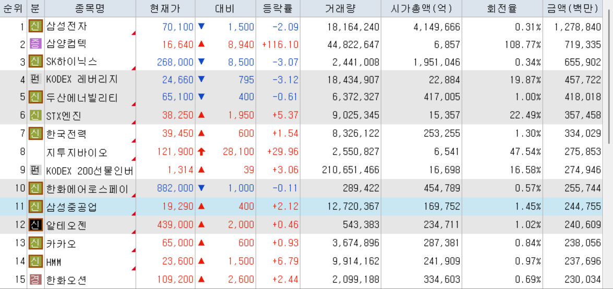Screen dimensions: 613x289
Task: Click the 1,278,840 amount value
Action: [x=578, y=27]
